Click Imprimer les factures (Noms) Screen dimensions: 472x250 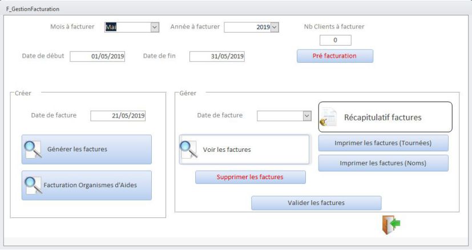point(383,163)
